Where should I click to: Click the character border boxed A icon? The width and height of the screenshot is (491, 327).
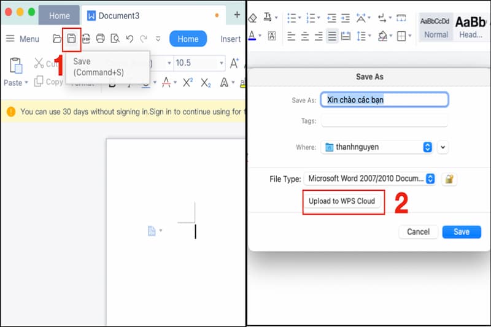272,36
